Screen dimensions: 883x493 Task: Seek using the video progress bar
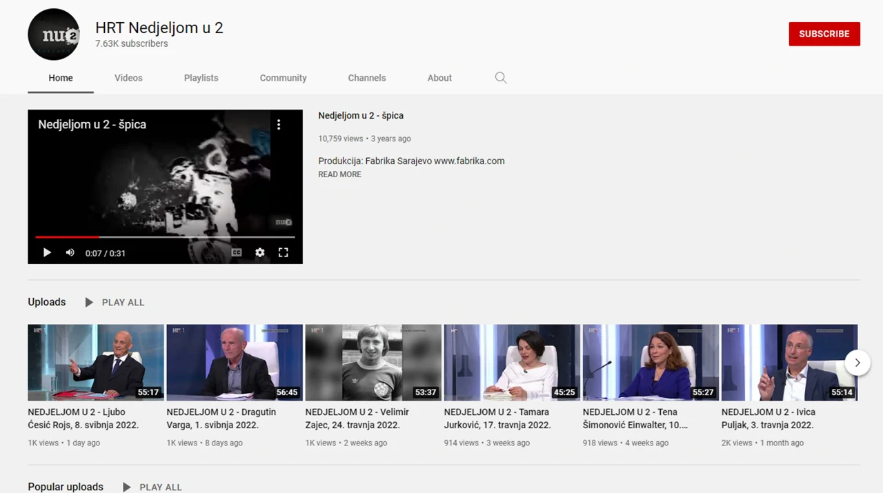coord(165,238)
